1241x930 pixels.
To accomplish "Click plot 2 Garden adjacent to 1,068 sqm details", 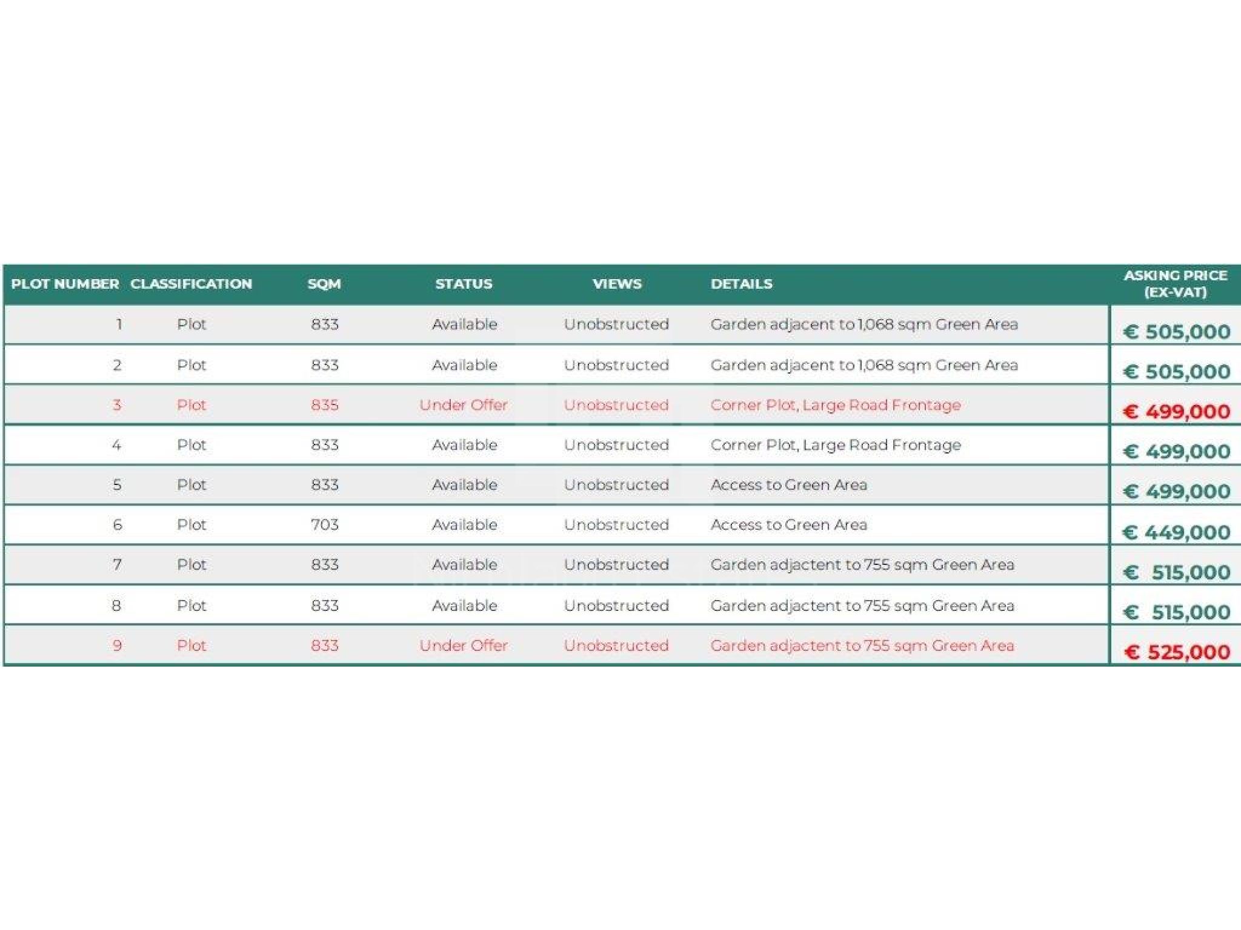I will (x=864, y=365).
